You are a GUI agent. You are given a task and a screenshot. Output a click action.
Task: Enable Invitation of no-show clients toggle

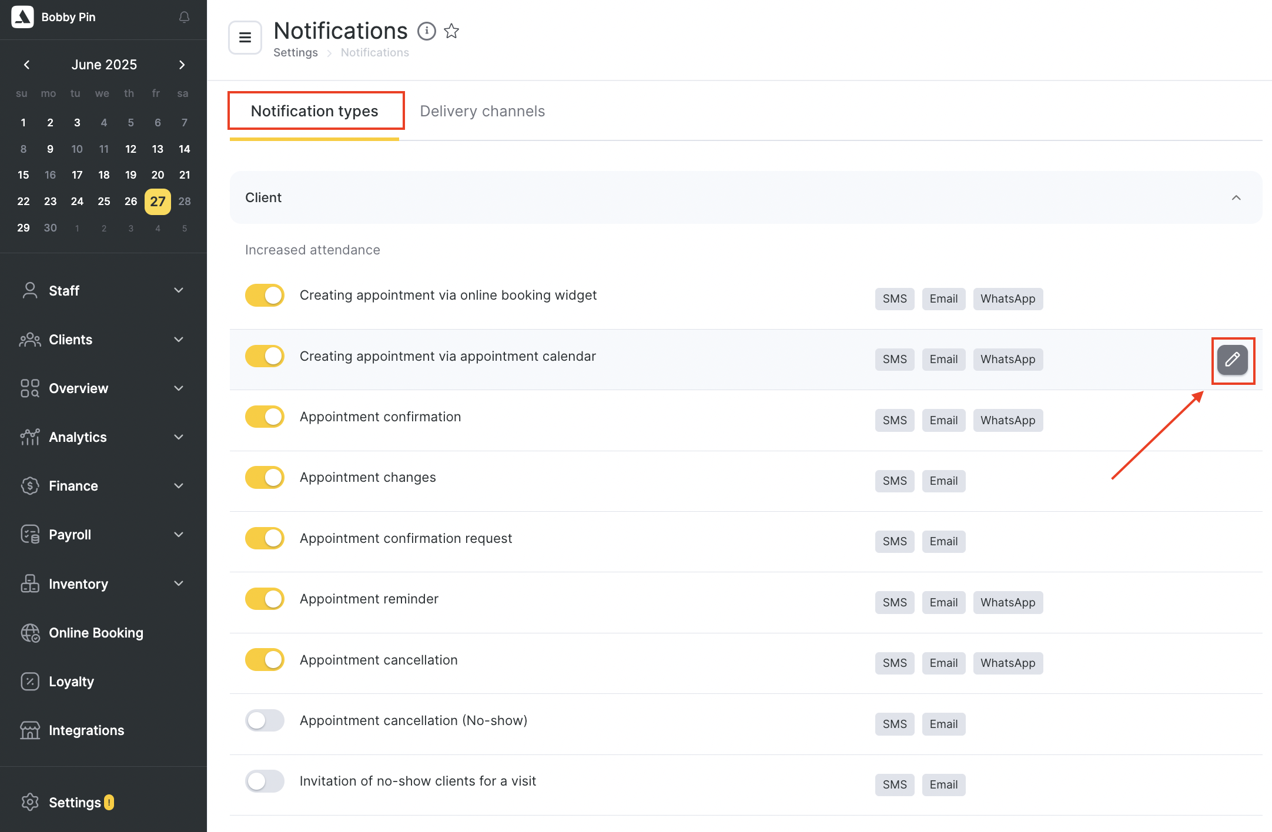(265, 781)
